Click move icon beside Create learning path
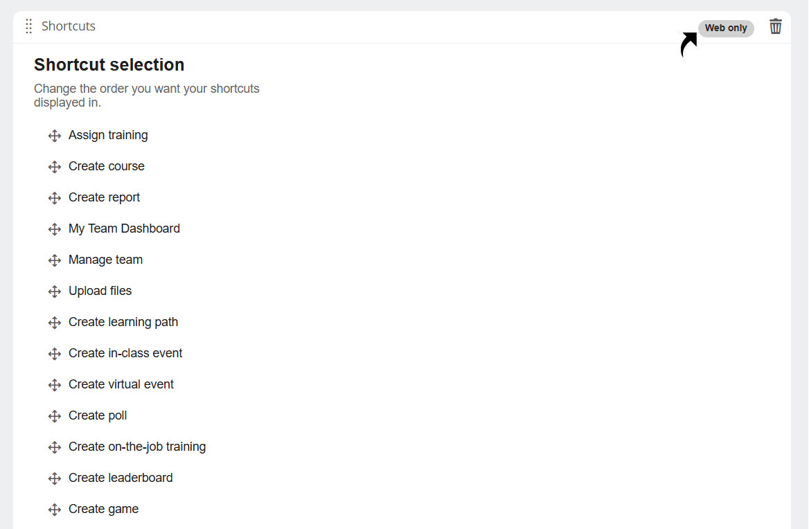Image resolution: width=809 pixels, height=529 pixels. point(55,323)
